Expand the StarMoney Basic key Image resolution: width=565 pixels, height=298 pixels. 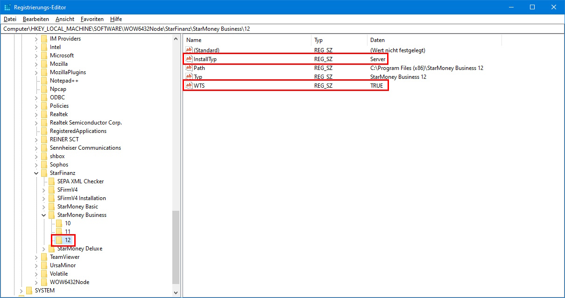click(x=44, y=207)
